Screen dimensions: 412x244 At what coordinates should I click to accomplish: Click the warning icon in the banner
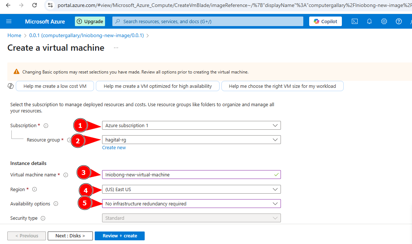point(17,72)
